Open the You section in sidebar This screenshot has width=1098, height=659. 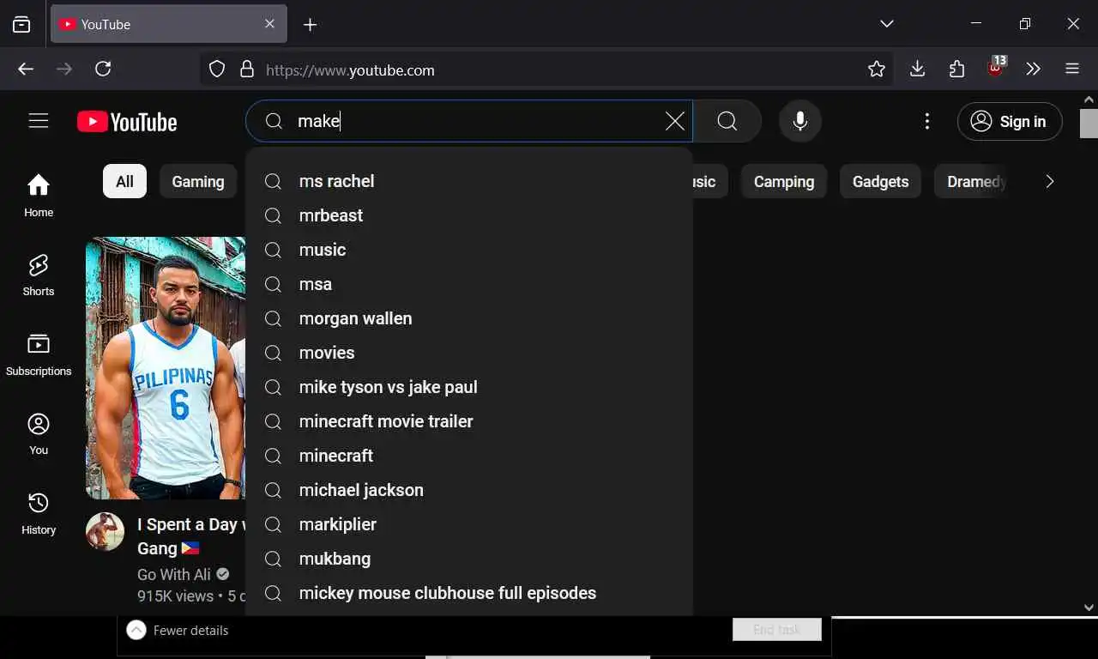[39, 434]
